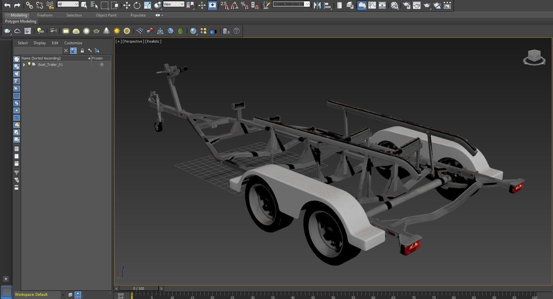Toggle Angle Snap
This screenshot has height=299, width=553.
(235, 5)
